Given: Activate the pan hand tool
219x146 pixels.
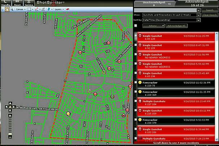Looking at the screenshot, I should 7,9.
